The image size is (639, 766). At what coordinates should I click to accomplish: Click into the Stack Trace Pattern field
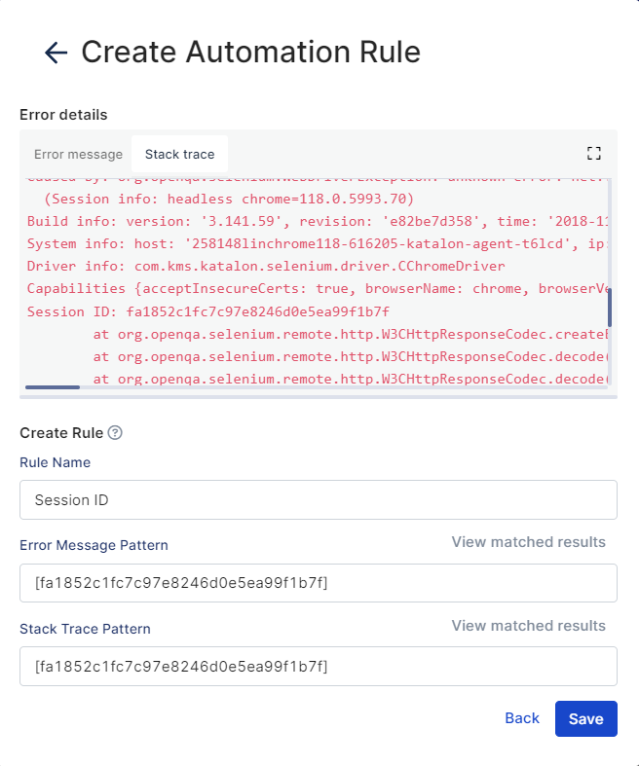(319, 667)
